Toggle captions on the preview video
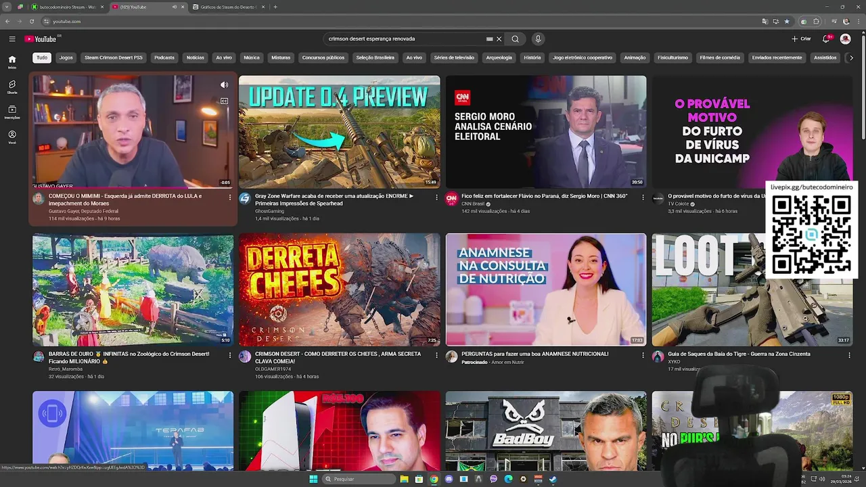866x487 pixels. pos(224,101)
